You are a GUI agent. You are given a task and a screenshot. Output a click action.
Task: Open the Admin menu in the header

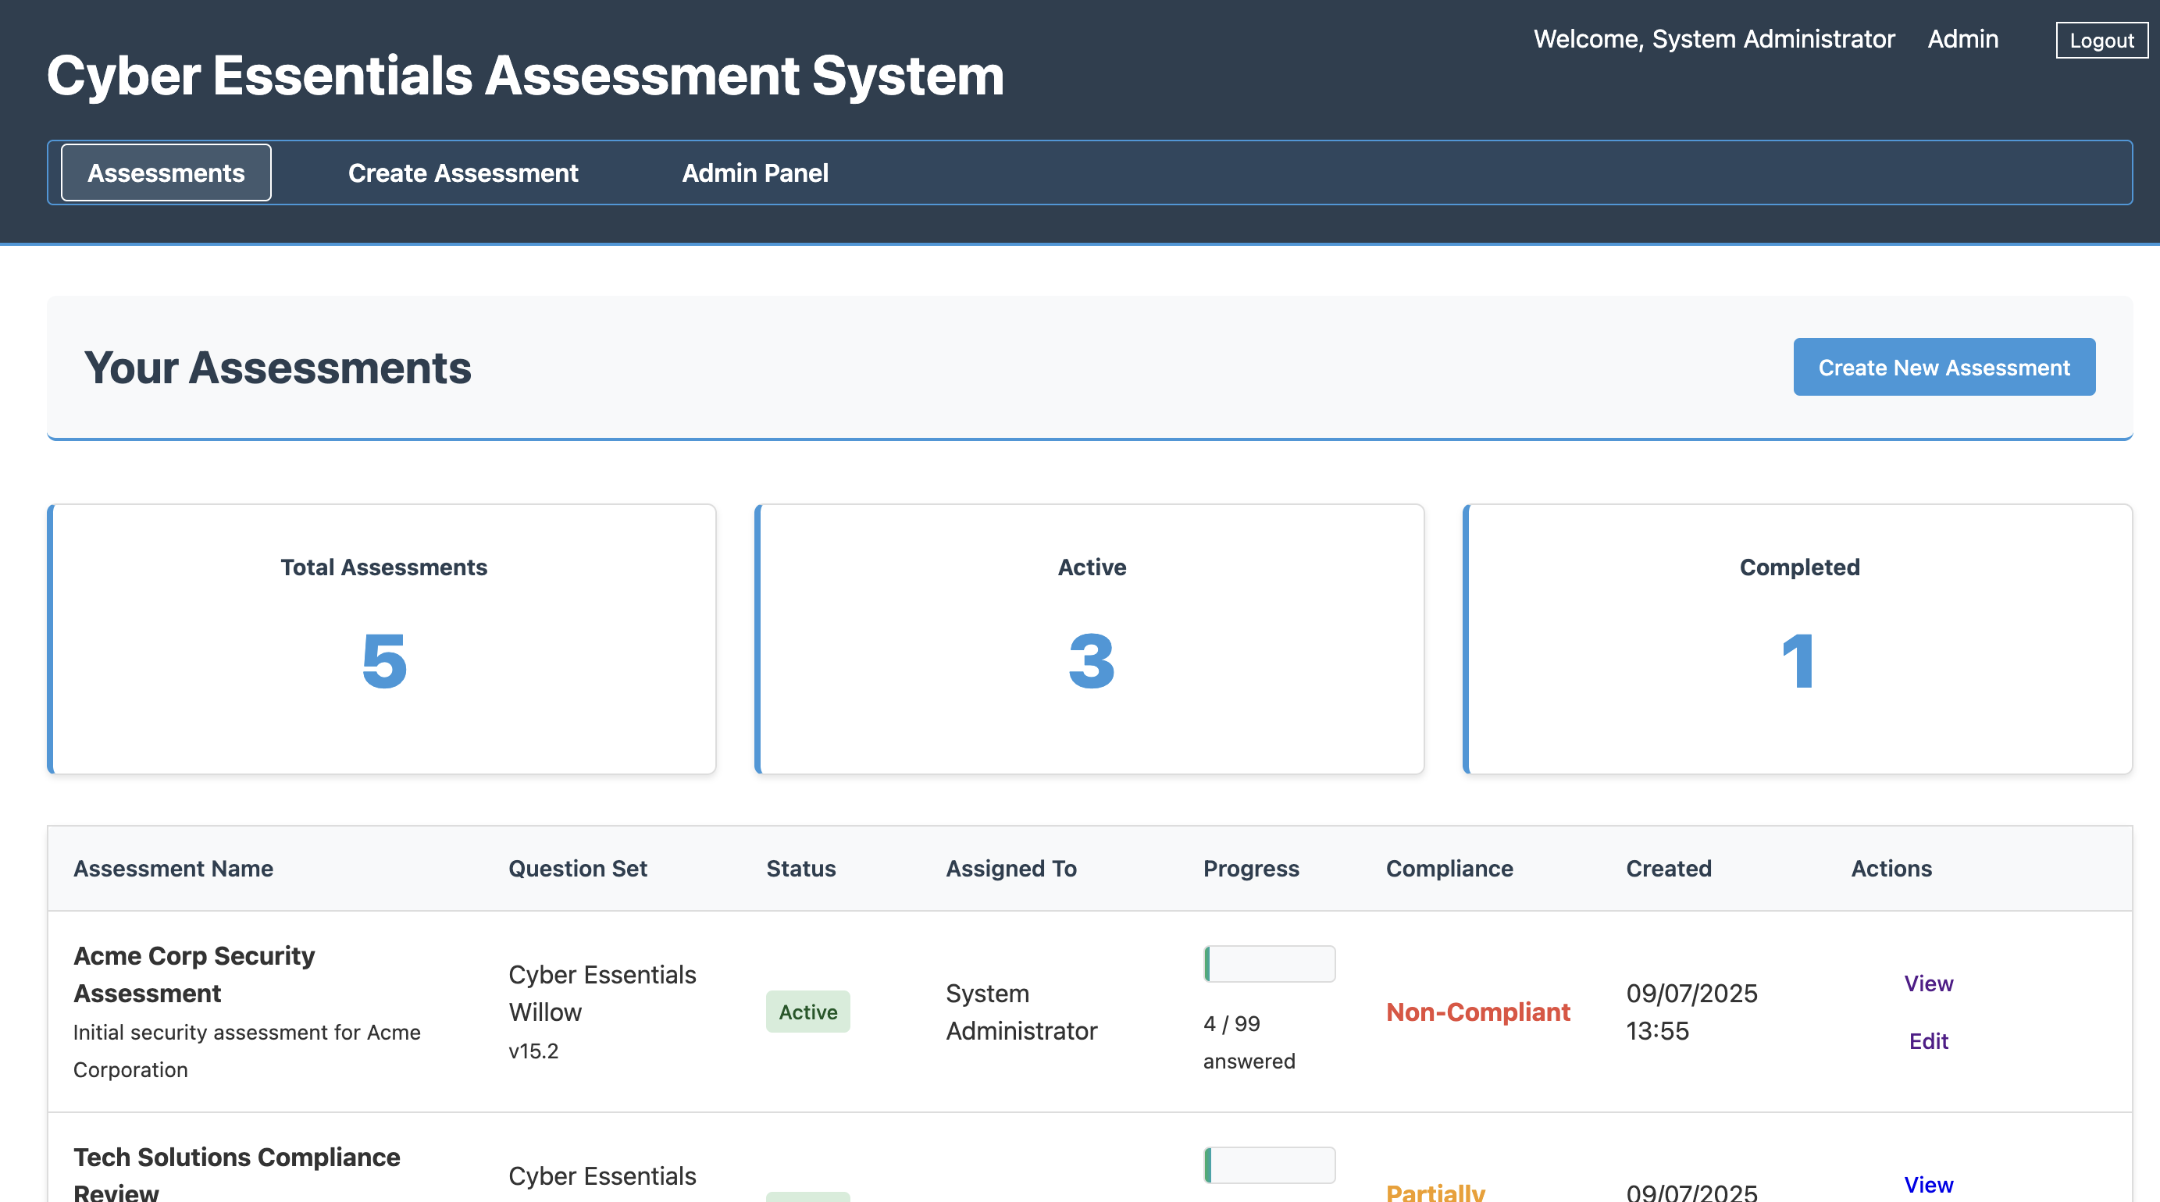click(1962, 38)
